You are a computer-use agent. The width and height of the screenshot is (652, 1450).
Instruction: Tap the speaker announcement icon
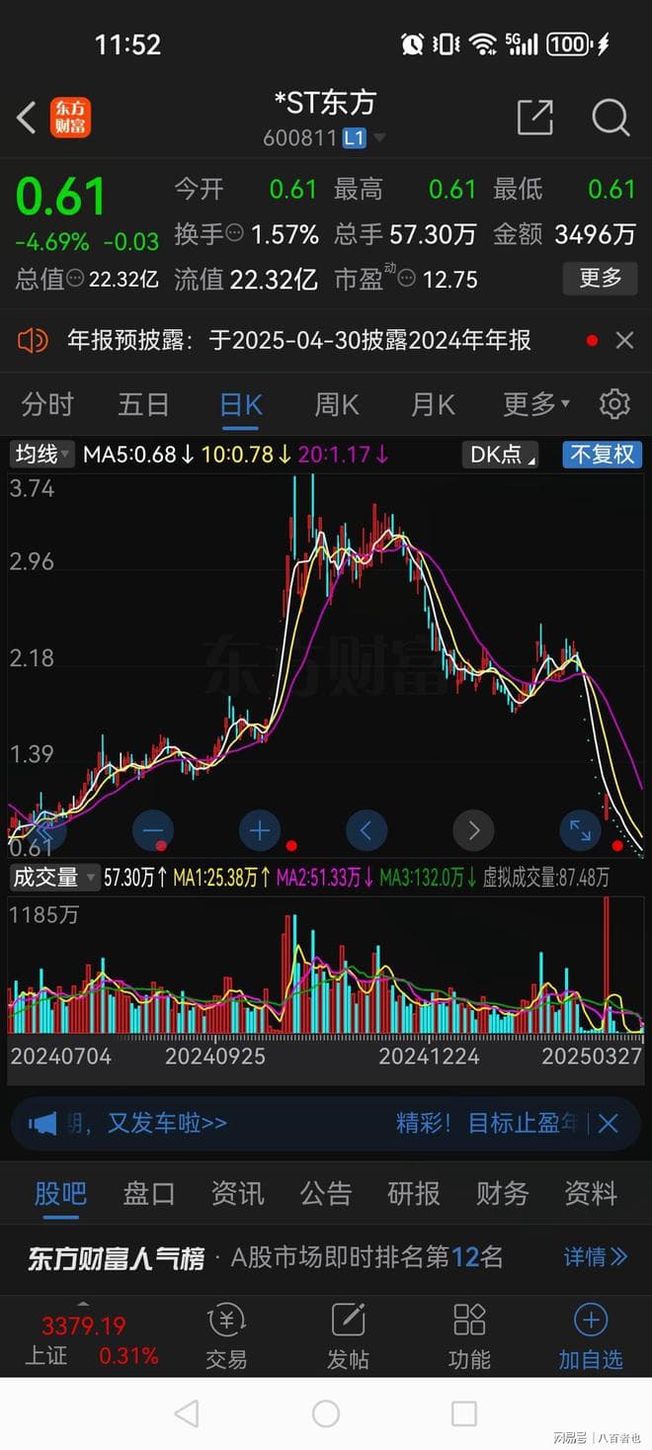pyautogui.click(x=33, y=341)
